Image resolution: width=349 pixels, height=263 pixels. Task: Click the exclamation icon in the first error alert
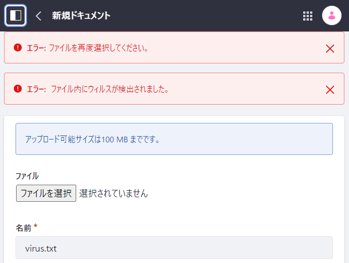tap(18, 47)
